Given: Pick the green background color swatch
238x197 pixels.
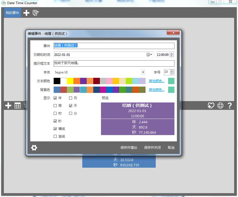Looking at the screenshot, I should [122, 90].
